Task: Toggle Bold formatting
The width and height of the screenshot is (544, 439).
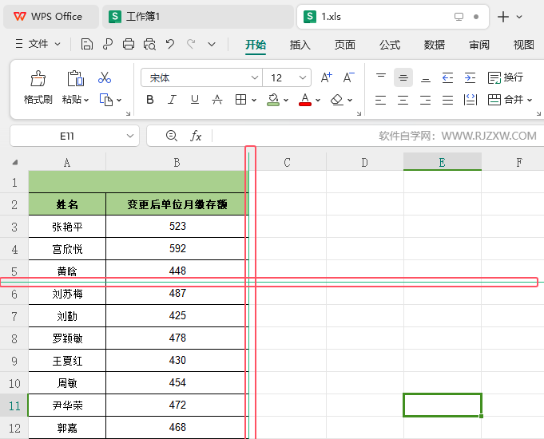Action: click(x=150, y=100)
